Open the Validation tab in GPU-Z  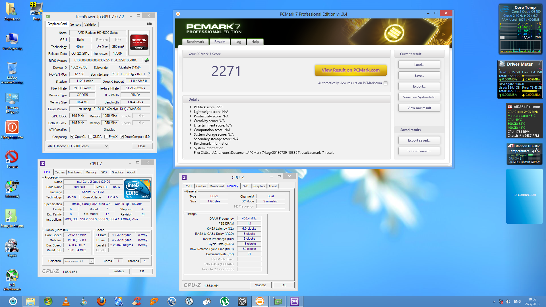click(x=91, y=24)
